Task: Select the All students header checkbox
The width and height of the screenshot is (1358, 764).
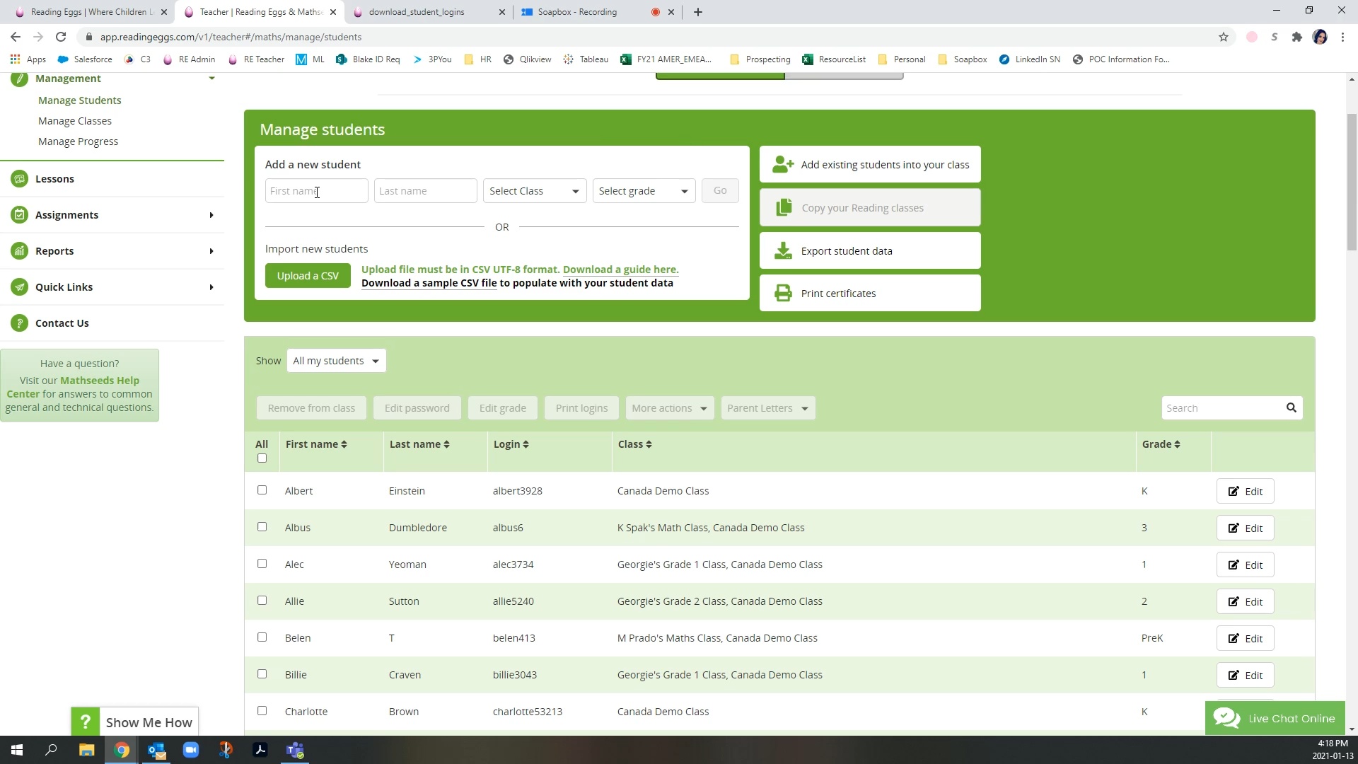Action: point(262,458)
